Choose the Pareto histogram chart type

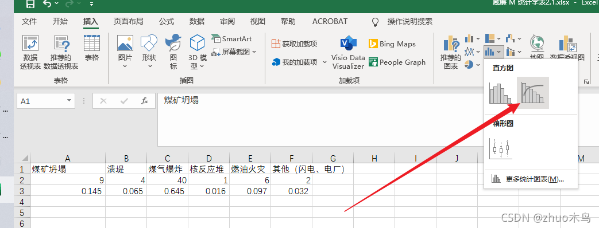(x=533, y=93)
